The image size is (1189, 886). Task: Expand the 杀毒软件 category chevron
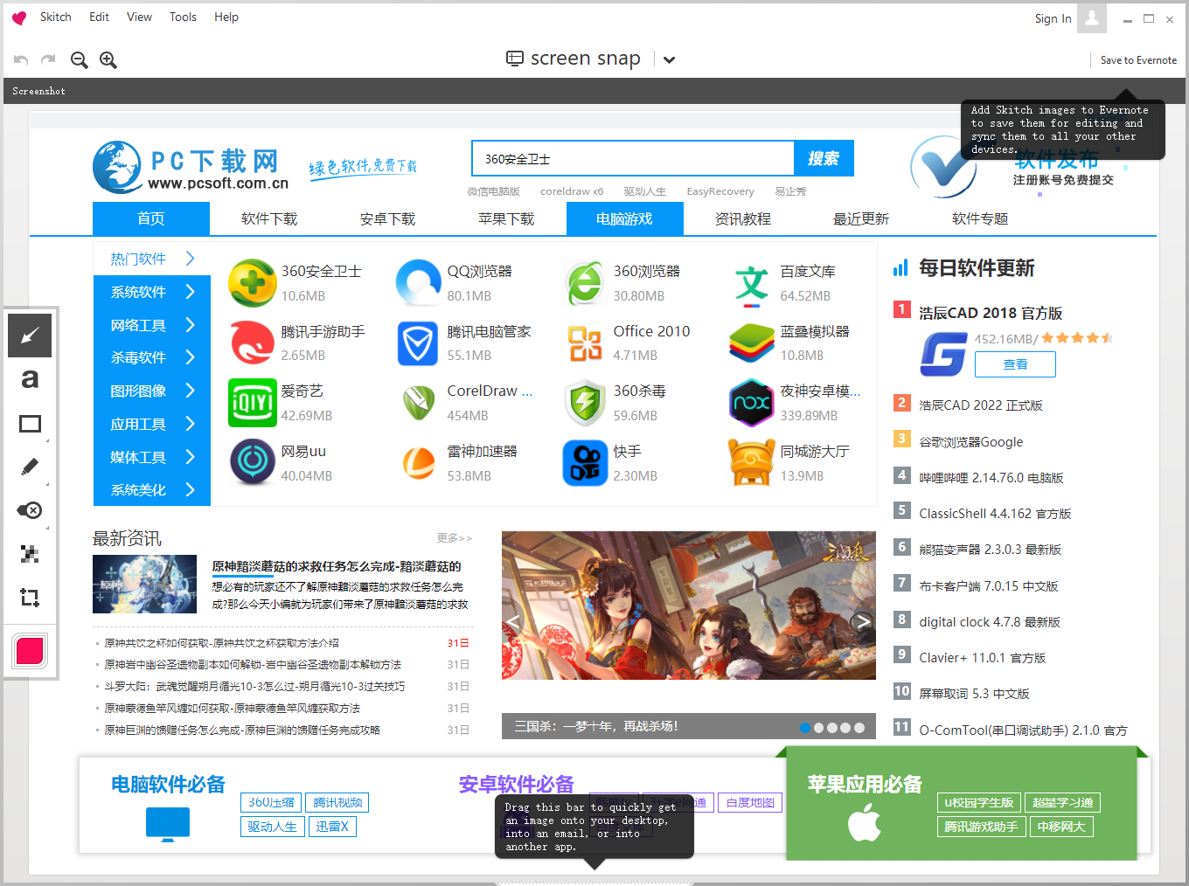190,357
